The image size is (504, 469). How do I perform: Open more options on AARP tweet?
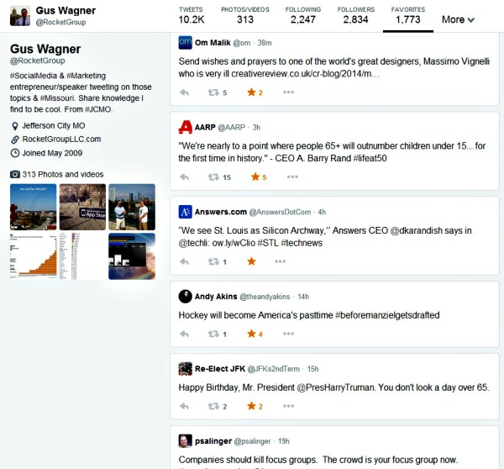[292, 177]
